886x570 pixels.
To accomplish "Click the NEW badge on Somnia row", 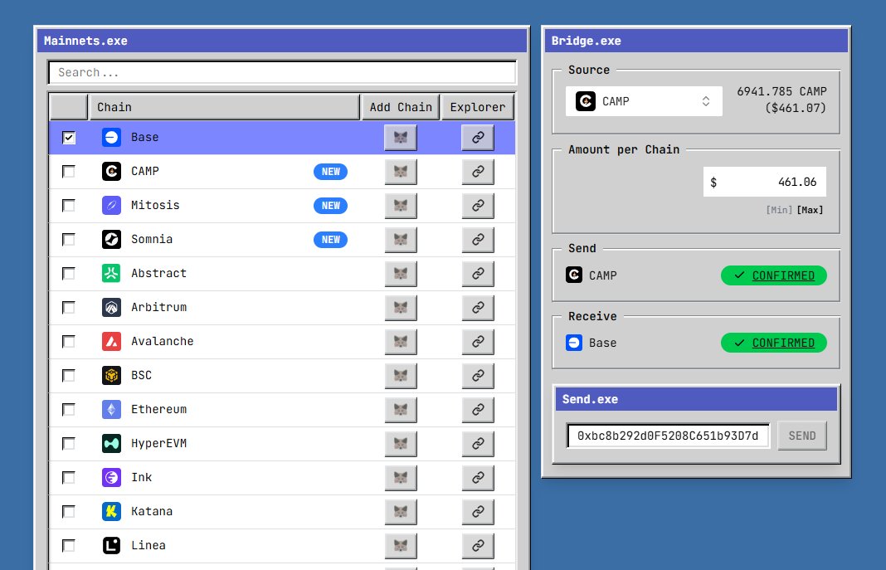I will [330, 240].
